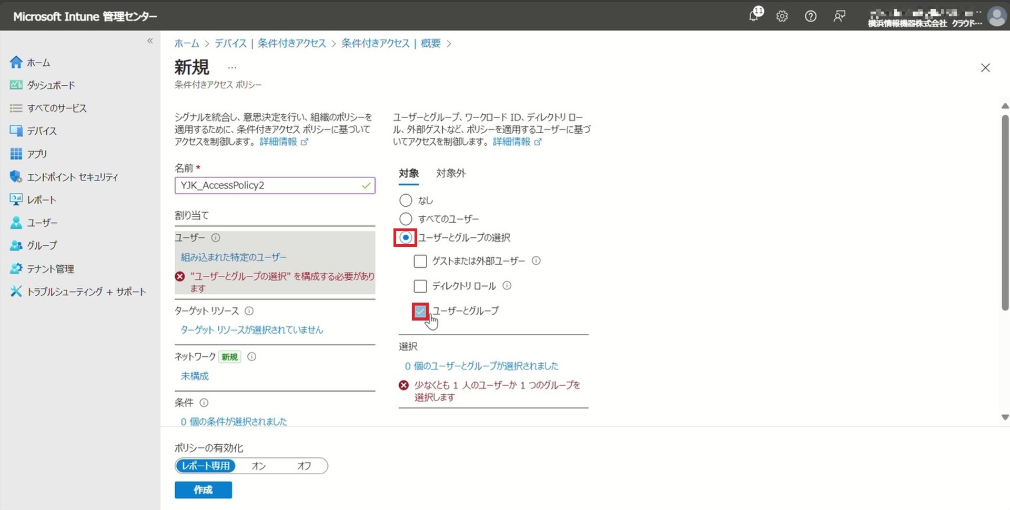Click the info icon next to ユーザー
Screen dimensions: 1010x510
pos(216,238)
